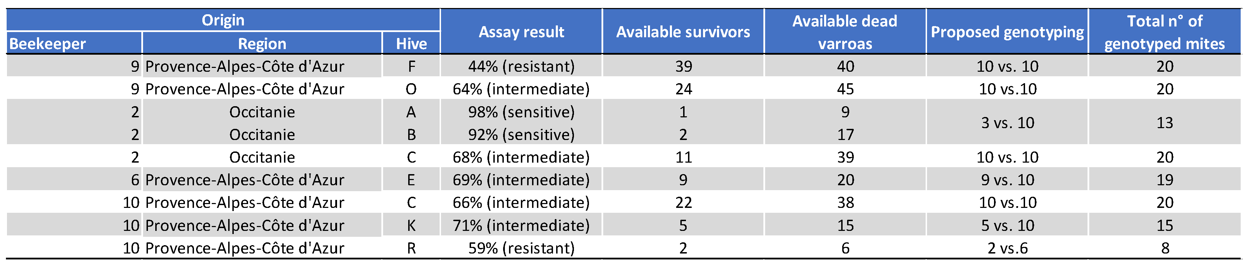
Task: Click the merged total cell showing 13
Action: (1165, 123)
